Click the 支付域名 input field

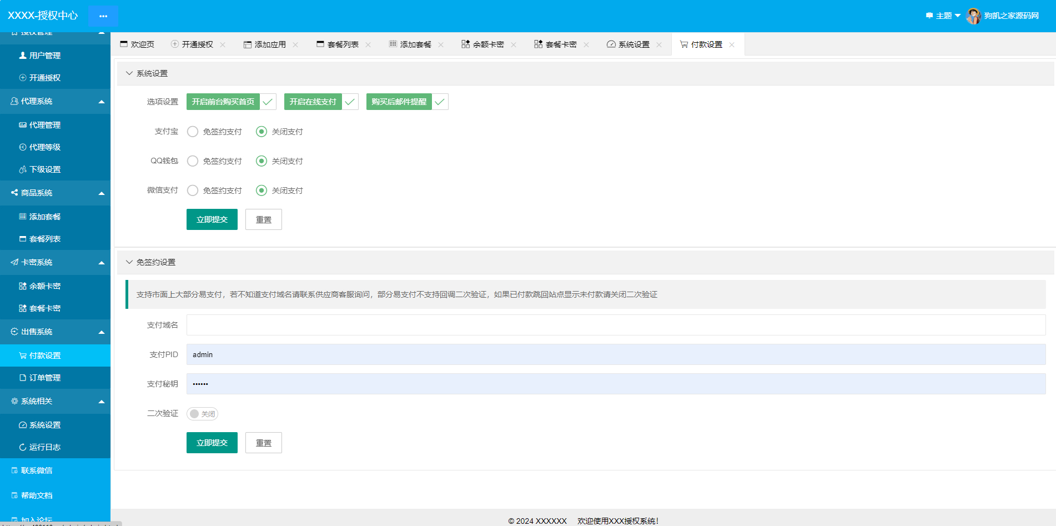tap(616, 325)
